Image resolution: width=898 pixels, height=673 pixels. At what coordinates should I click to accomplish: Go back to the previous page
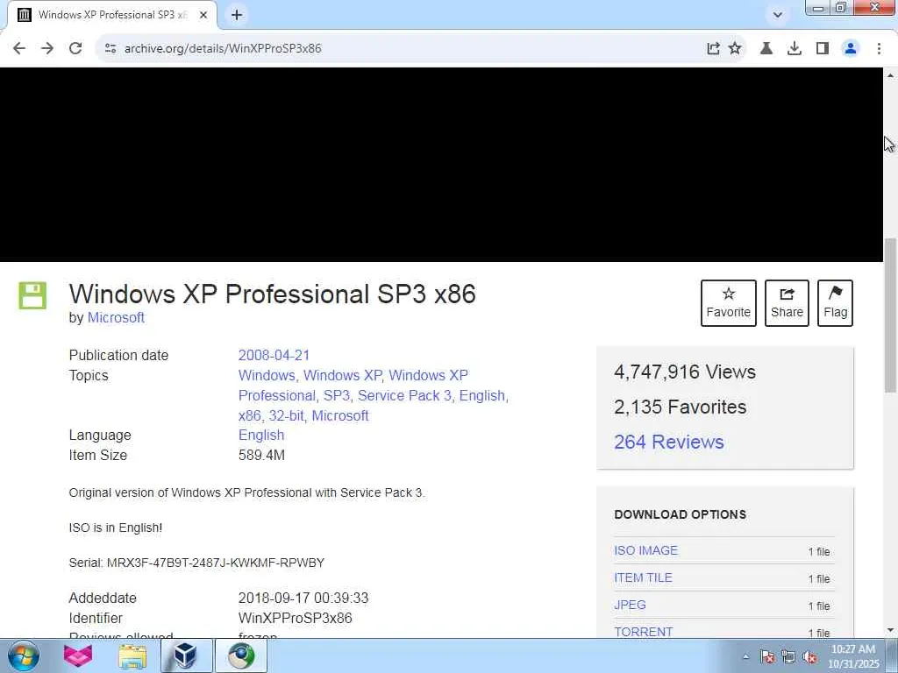(19, 49)
